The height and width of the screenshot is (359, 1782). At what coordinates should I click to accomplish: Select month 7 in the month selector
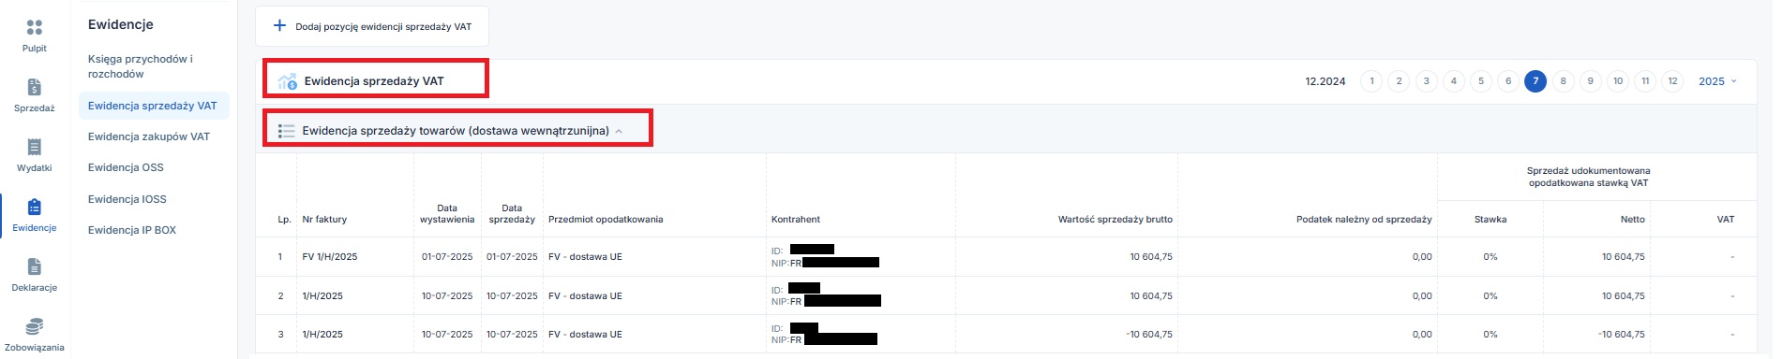[x=1535, y=81]
